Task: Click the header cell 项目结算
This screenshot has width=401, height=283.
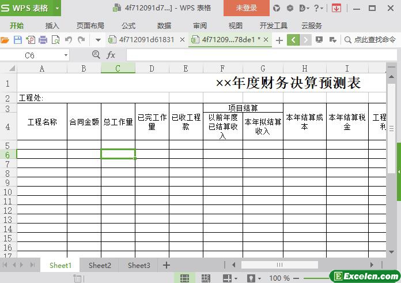Action: tap(243, 108)
